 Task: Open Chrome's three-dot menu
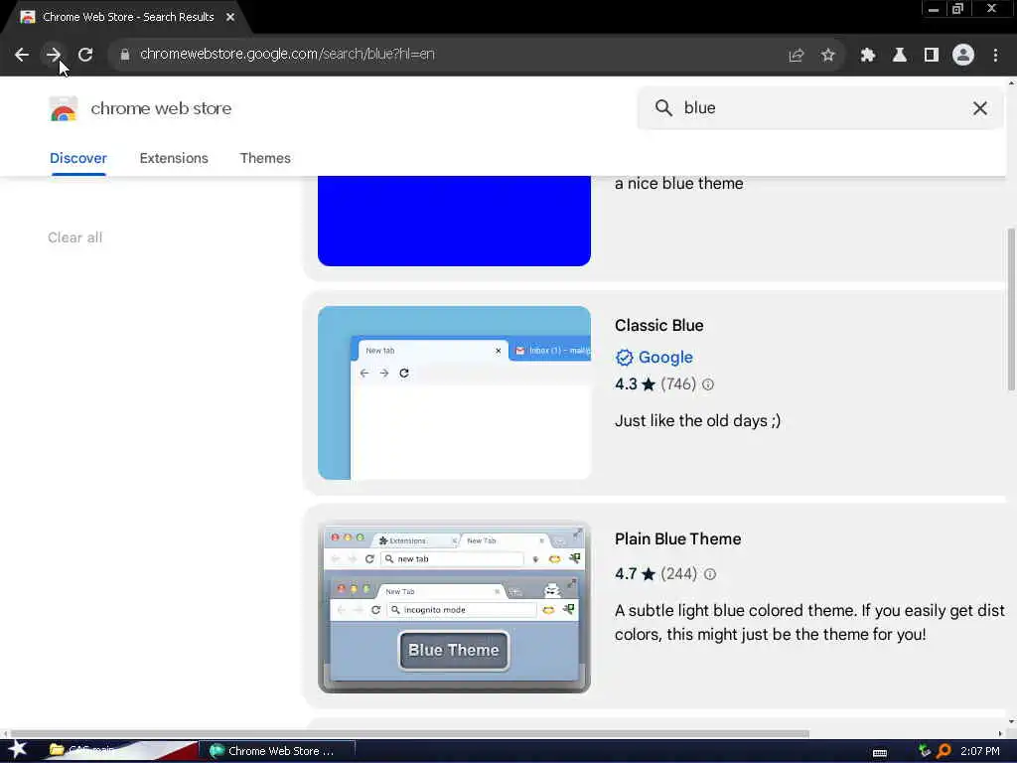click(995, 56)
